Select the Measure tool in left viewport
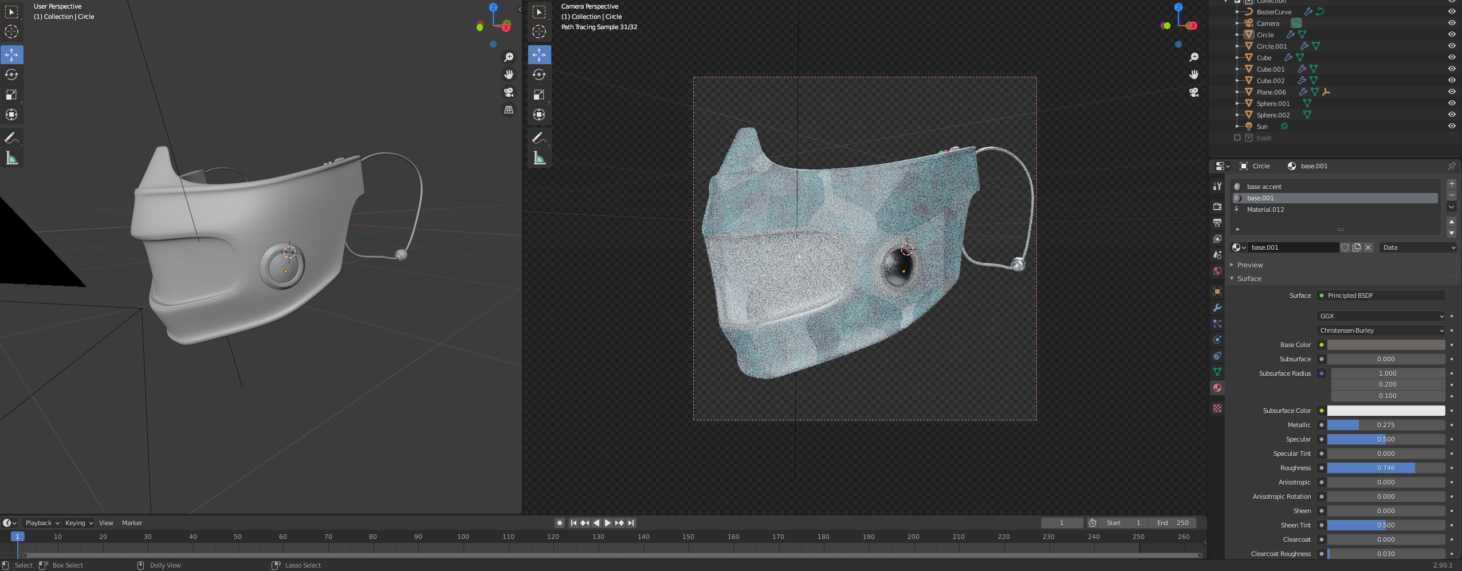The image size is (1462, 571). 11,158
